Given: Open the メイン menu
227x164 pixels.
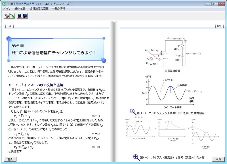Looking at the screenshot, I should (x=7, y=9).
